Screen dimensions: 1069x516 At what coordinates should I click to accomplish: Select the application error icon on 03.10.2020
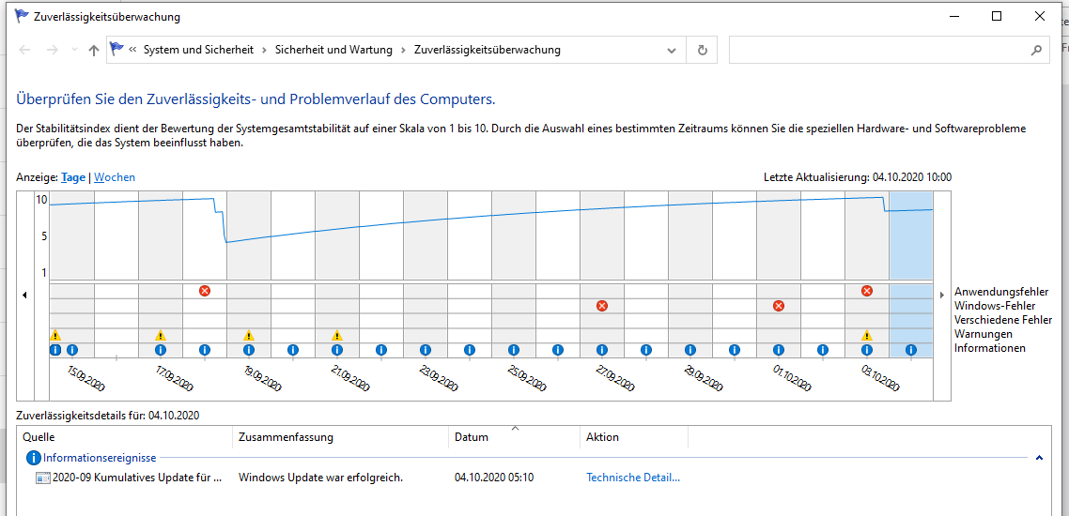[867, 291]
